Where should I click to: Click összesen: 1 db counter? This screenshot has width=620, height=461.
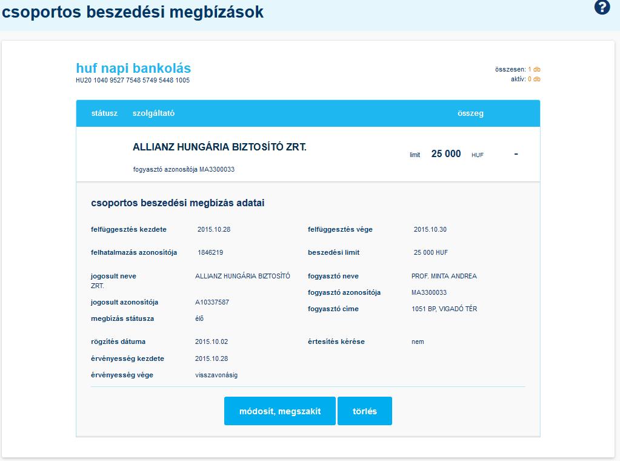[518, 69]
